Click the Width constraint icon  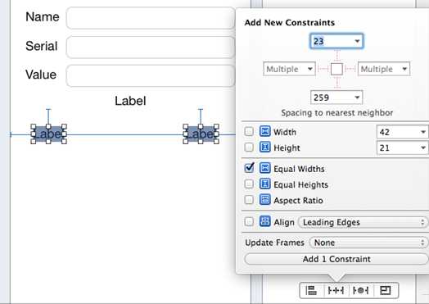click(264, 131)
